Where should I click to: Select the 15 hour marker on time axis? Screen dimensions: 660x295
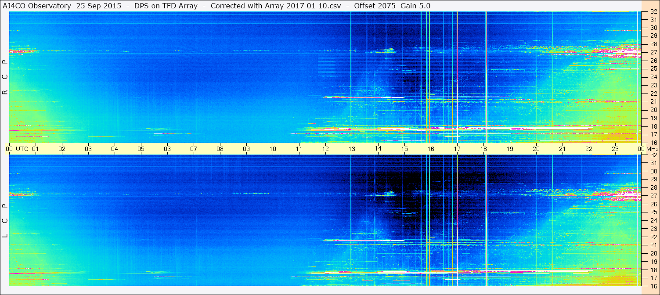[x=404, y=149]
